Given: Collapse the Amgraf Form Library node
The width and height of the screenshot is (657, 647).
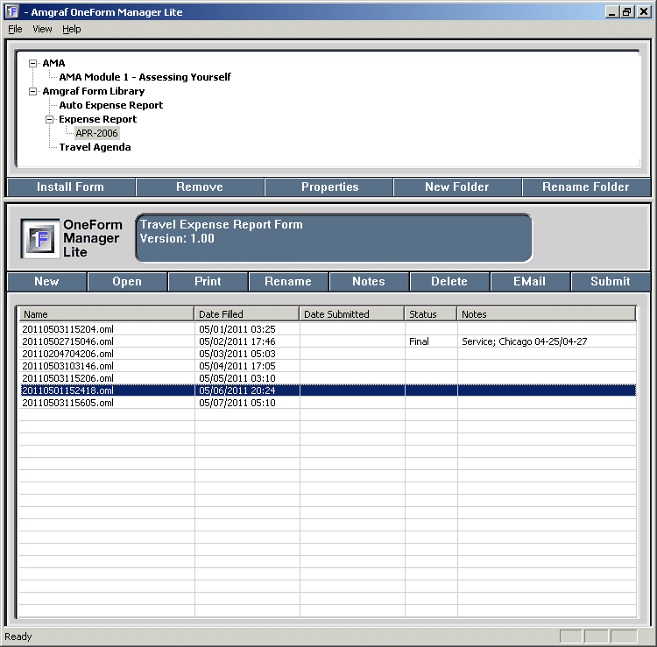Looking at the screenshot, I should 33,91.
